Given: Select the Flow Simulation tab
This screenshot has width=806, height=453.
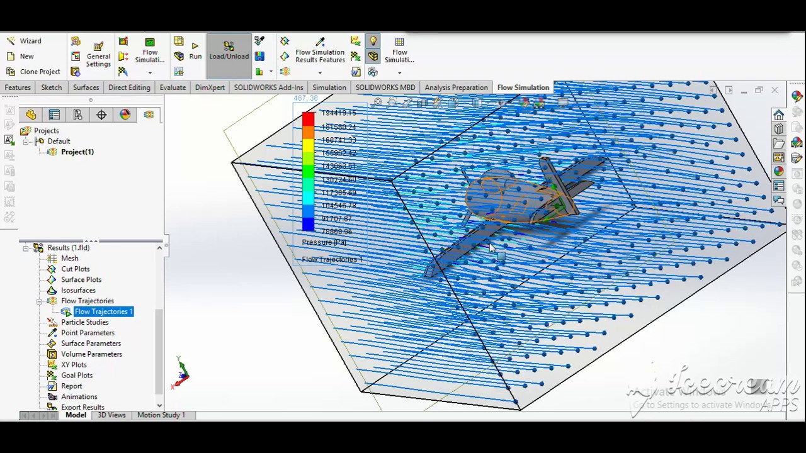Looking at the screenshot, I should [523, 87].
